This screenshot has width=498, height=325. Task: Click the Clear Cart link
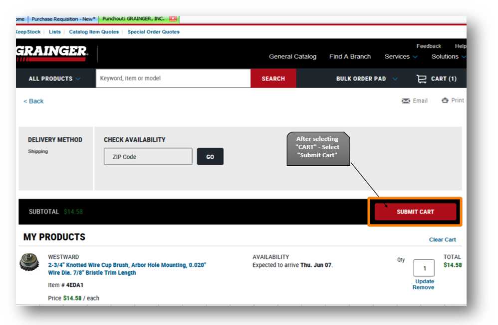[x=442, y=239]
